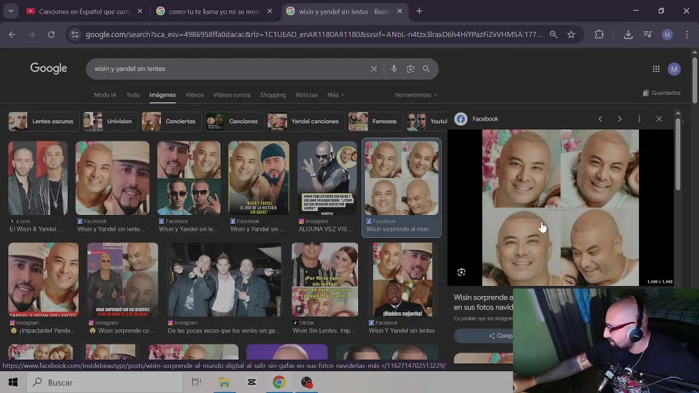The width and height of the screenshot is (699, 393).
Task: Close the image preview panel
Action: click(x=659, y=119)
